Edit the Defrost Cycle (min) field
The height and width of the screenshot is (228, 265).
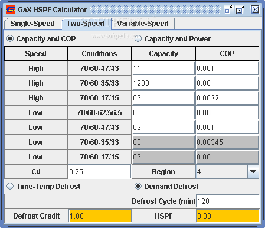(228, 201)
